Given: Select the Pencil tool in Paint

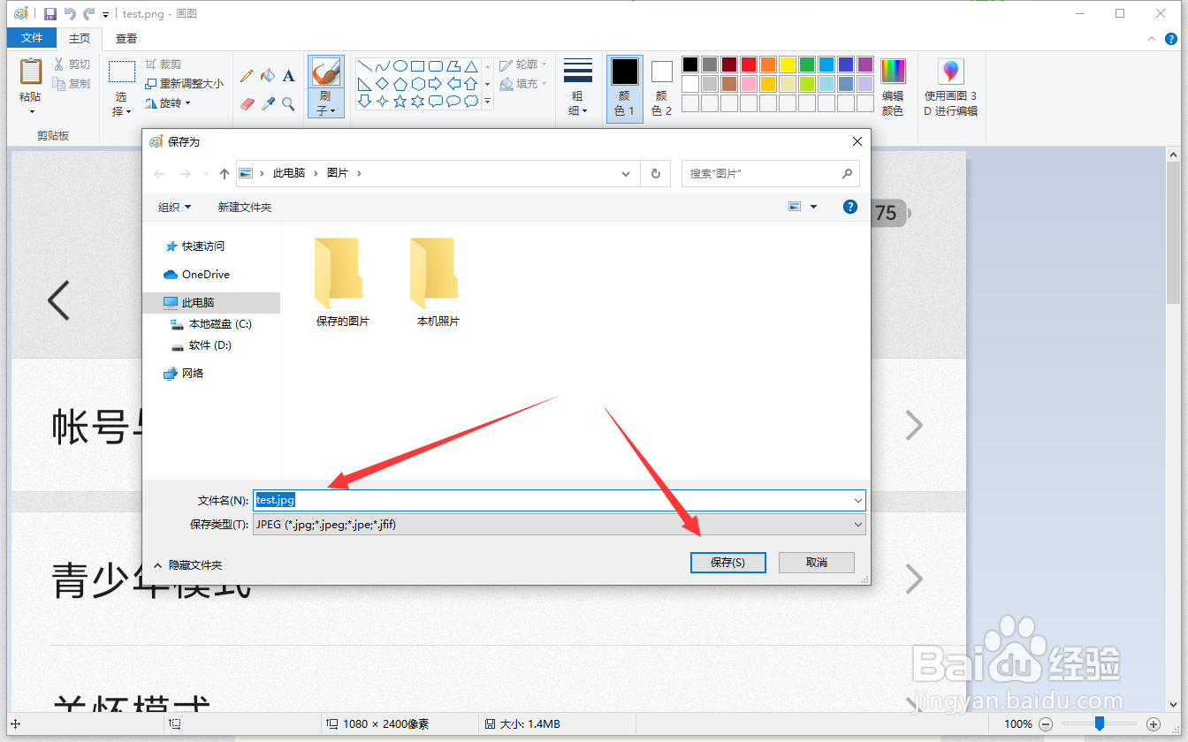Looking at the screenshot, I should (x=247, y=76).
